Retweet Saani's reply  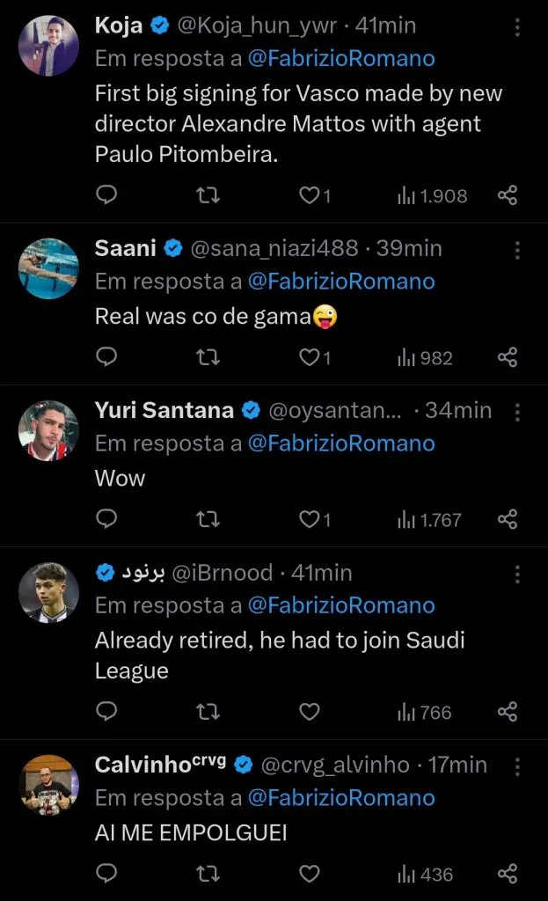pos(209,357)
